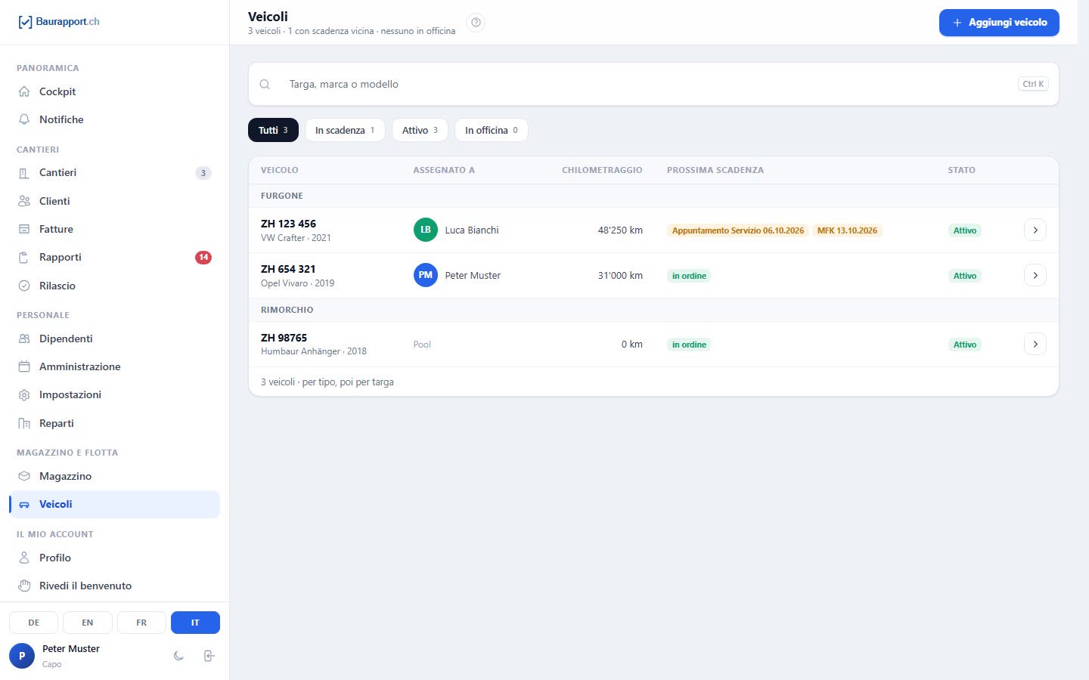Show the In officina filter
Screen dimensions: 1089x680
[491, 130]
